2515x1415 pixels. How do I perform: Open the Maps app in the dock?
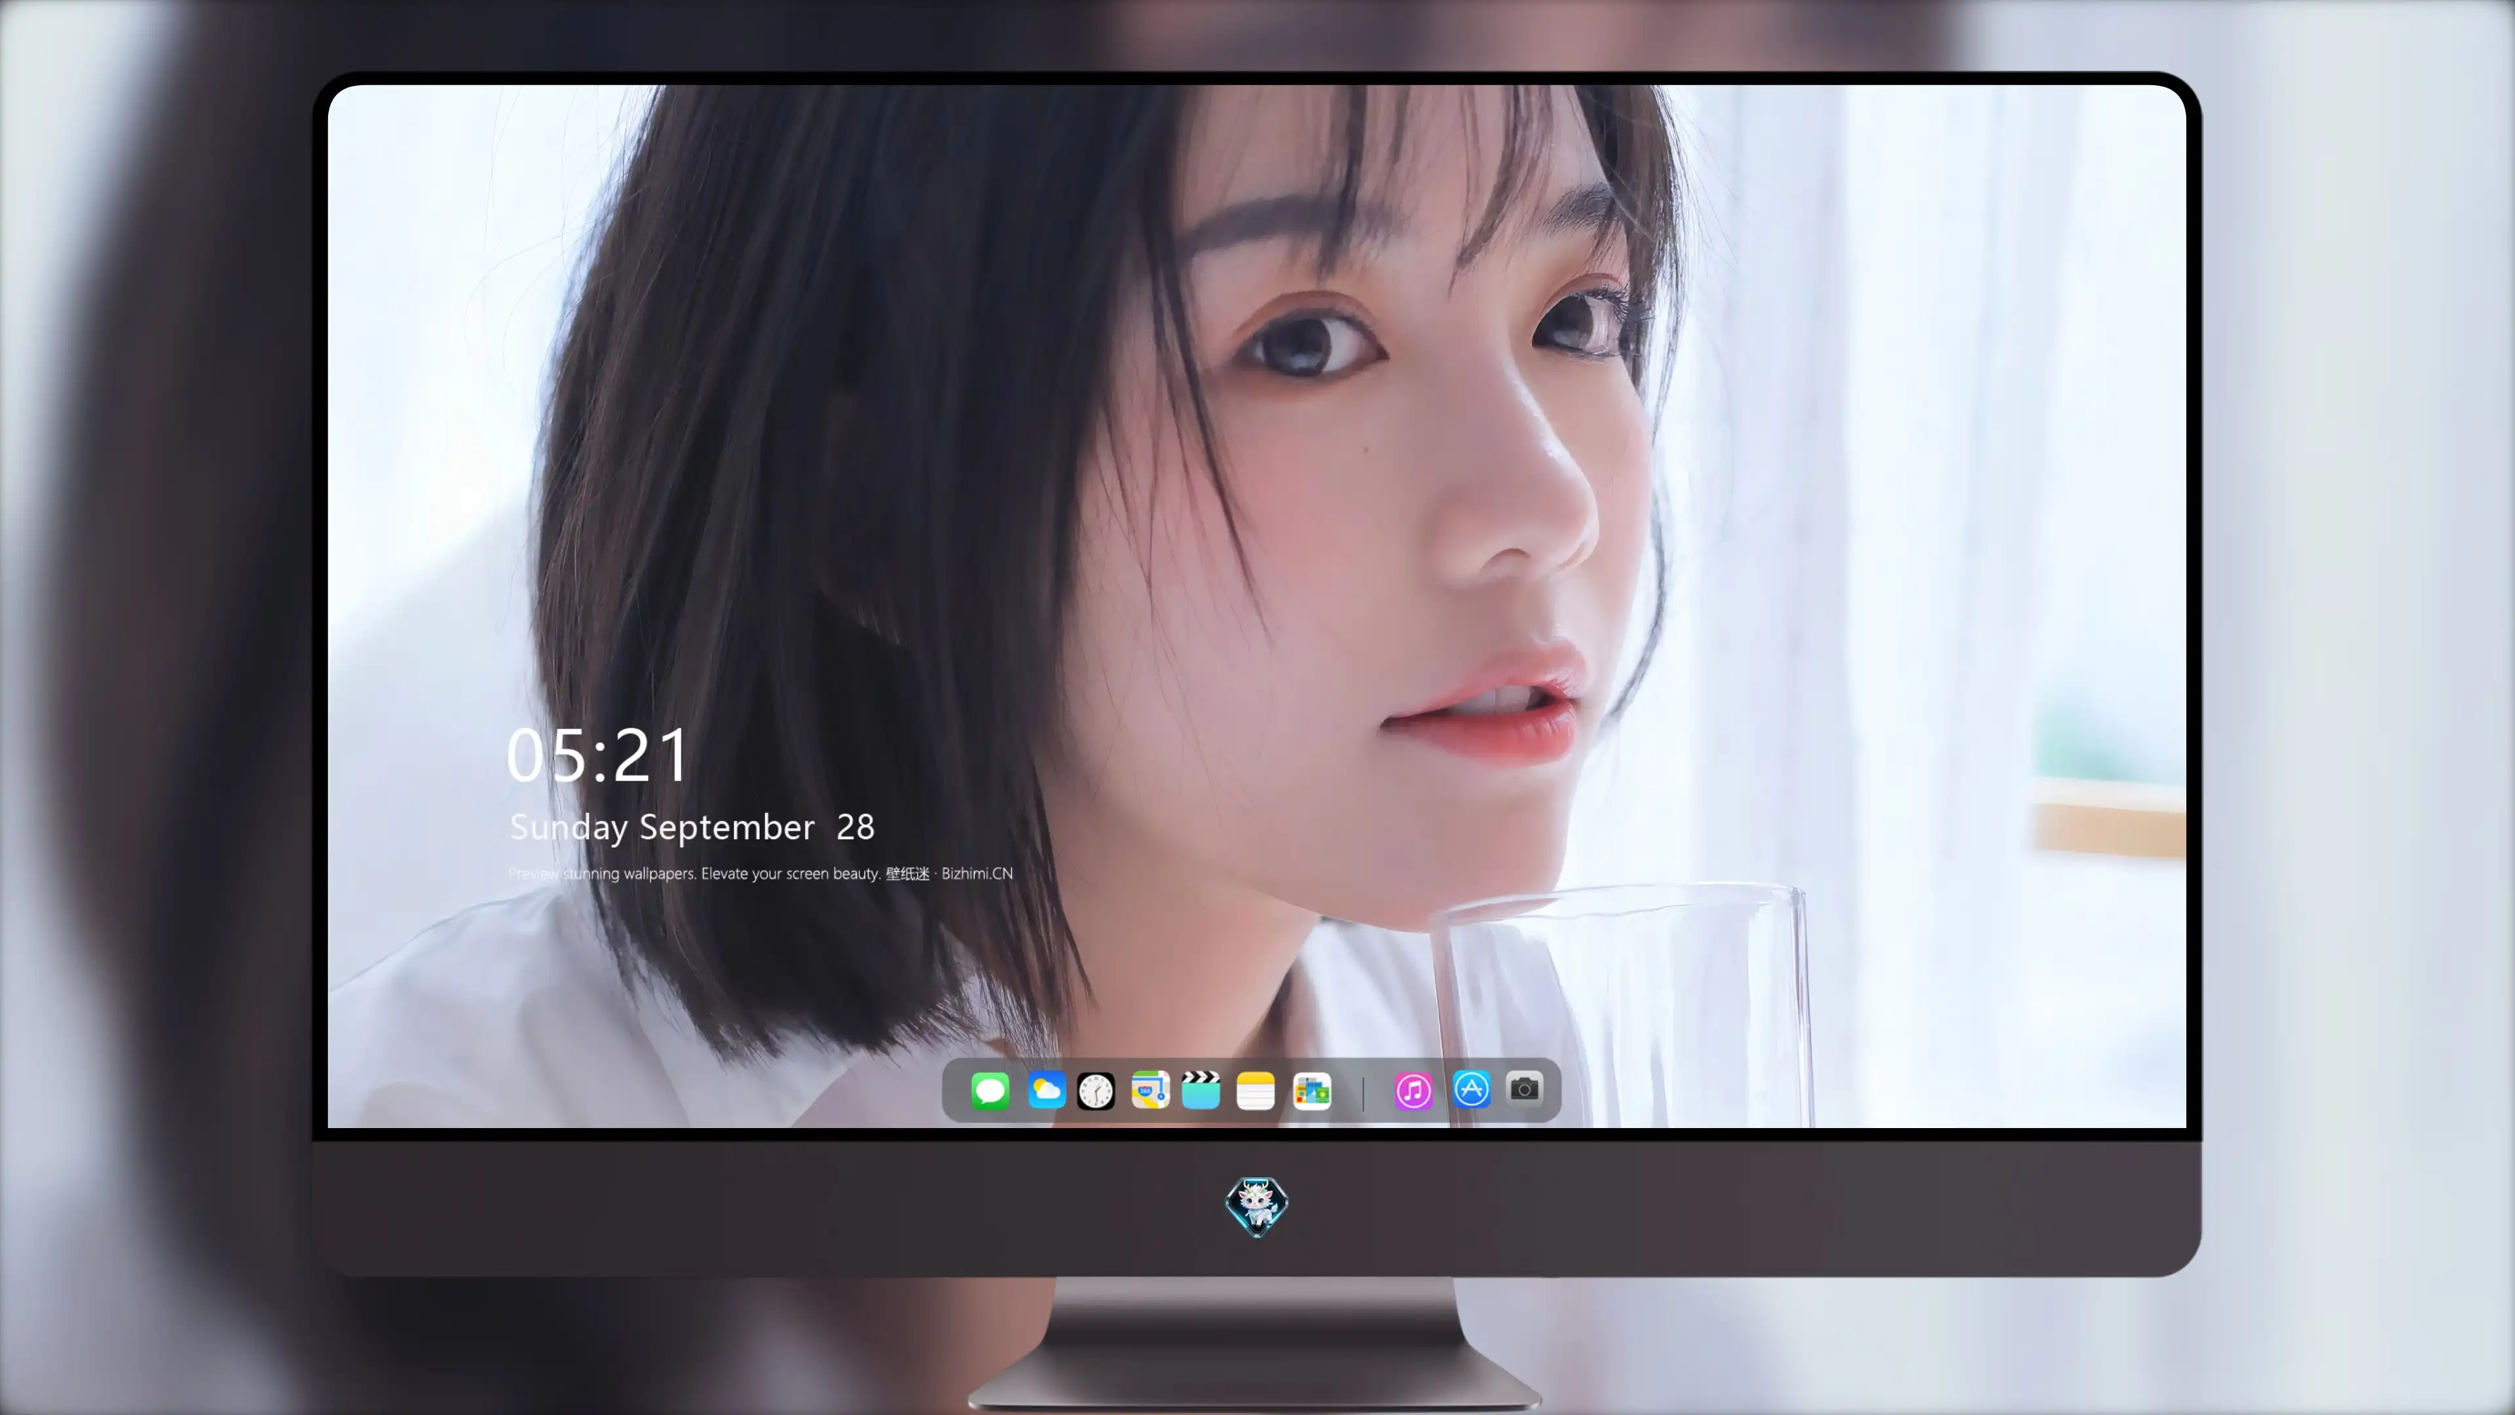tap(1150, 1090)
